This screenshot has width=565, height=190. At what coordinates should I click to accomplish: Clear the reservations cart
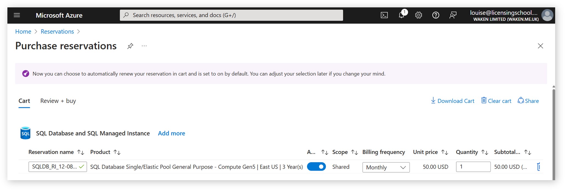(496, 101)
